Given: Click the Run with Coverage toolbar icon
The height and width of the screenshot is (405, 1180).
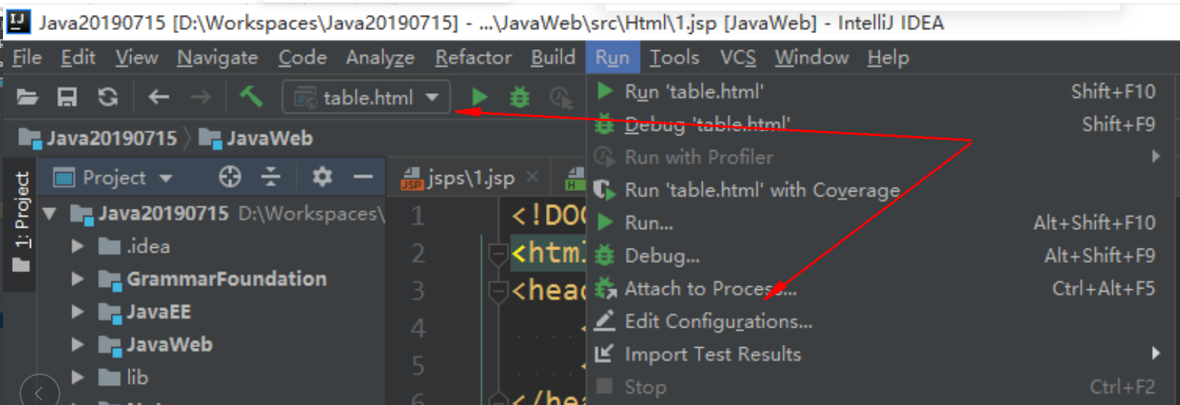Looking at the screenshot, I should [x=561, y=97].
